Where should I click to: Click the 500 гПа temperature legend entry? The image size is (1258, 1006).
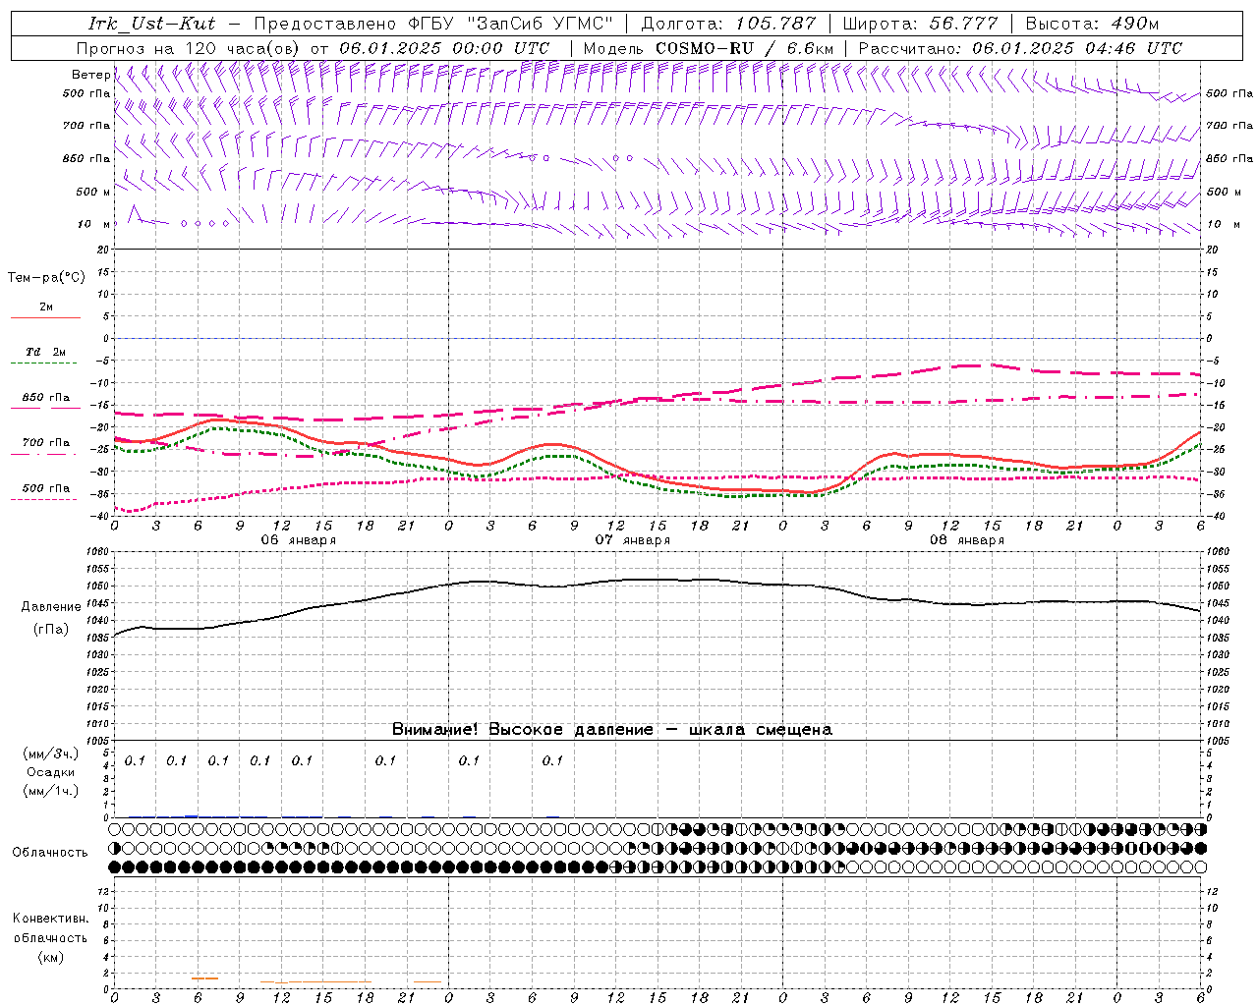click(x=46, y=488)
